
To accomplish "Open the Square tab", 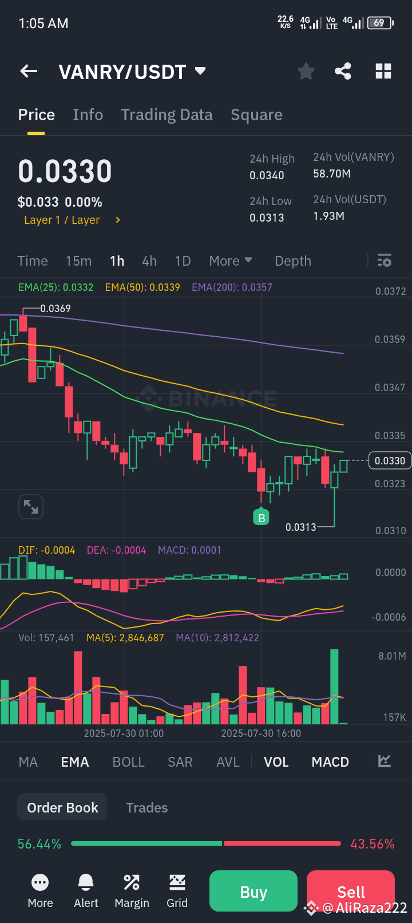I will point(256,115).
